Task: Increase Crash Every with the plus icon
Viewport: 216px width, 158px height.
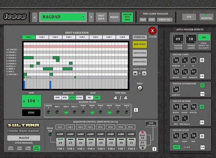Action: (x=135, y=73)
